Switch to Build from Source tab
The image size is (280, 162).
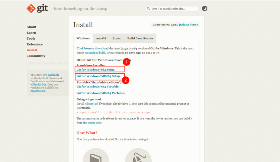pos(140,38)
